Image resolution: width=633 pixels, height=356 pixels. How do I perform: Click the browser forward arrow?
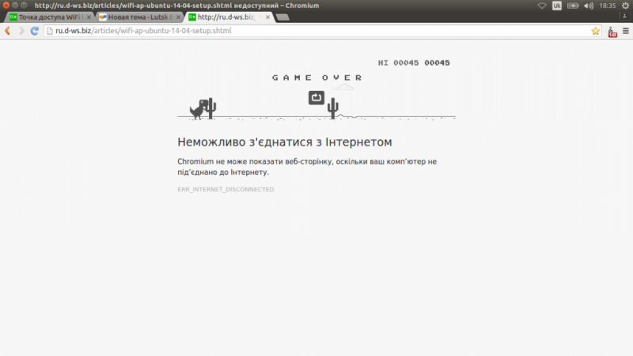coord(21,31)
